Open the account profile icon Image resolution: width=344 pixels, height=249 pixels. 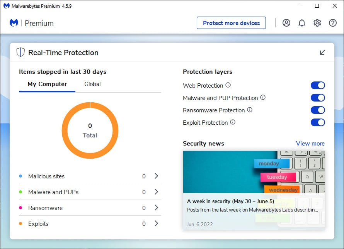point(286,23)
